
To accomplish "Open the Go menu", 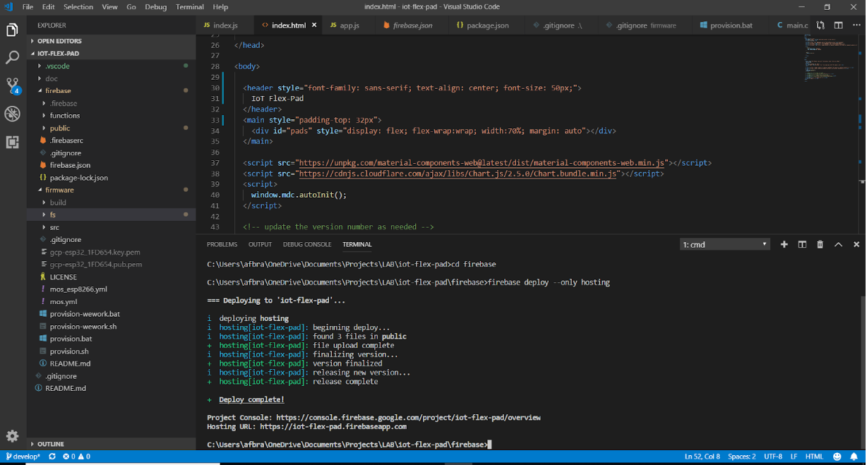I will [131, 7].
